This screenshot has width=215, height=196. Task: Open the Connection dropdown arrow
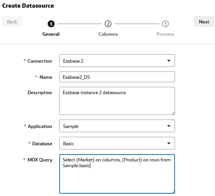(x=169, y=61)
